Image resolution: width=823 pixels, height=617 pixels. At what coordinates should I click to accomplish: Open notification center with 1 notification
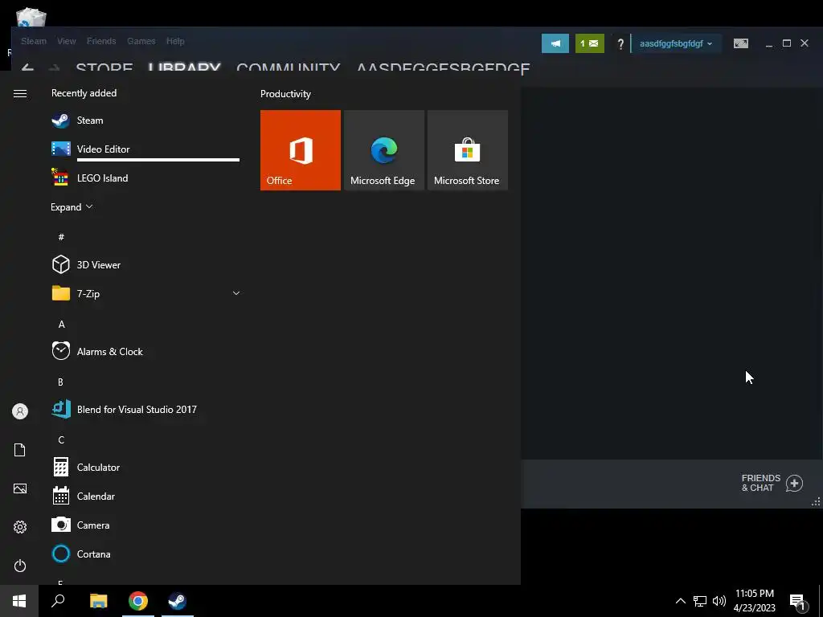point(798,602)
